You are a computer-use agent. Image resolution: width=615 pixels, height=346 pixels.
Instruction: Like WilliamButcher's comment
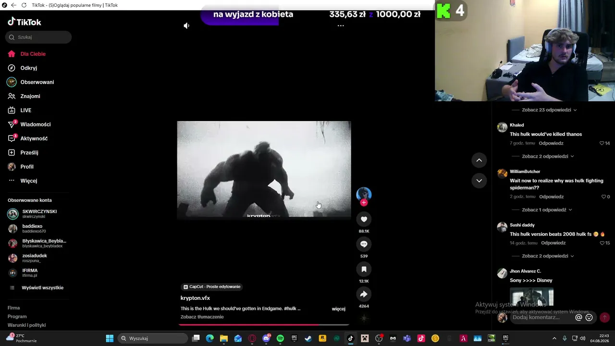point(603,197)
